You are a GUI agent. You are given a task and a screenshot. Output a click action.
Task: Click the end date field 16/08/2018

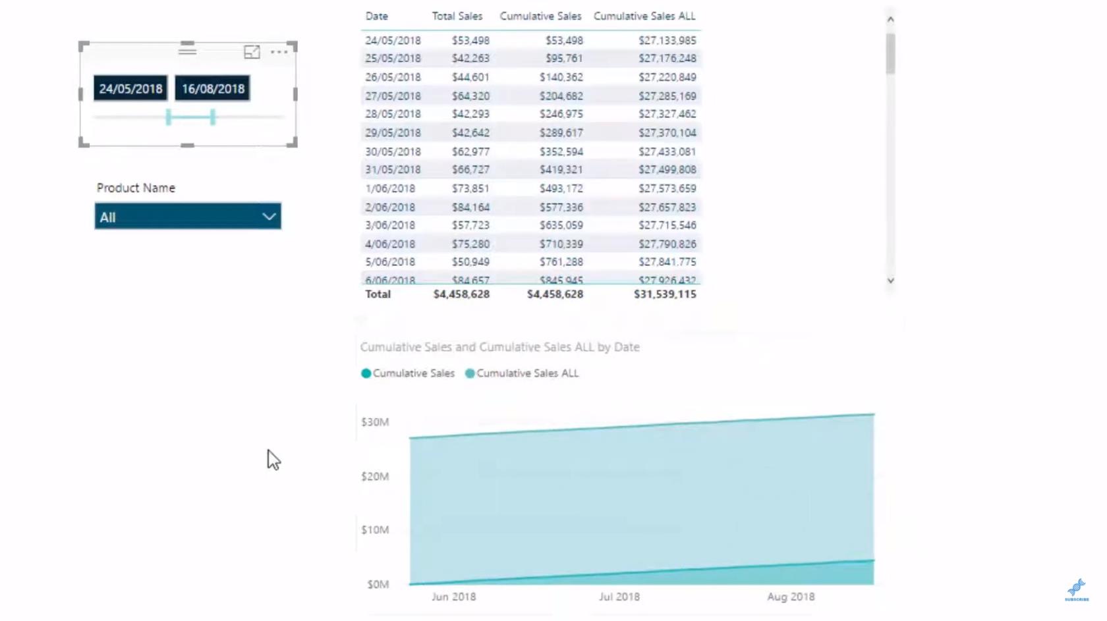(212, 88)
